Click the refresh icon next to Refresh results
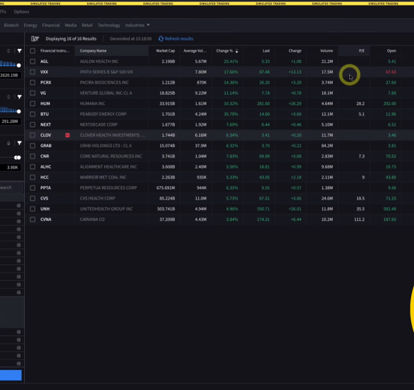Screen dimensions: 414x390 click(161, 39)
